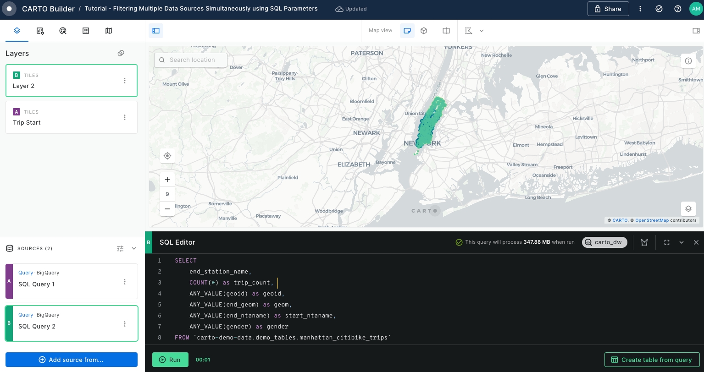Click the FROM table name on line 8

coord(292,338)
